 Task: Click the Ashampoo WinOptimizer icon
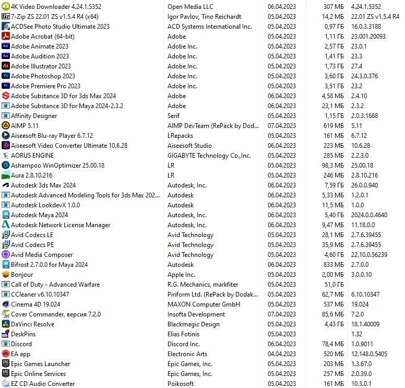pos(5,165)
